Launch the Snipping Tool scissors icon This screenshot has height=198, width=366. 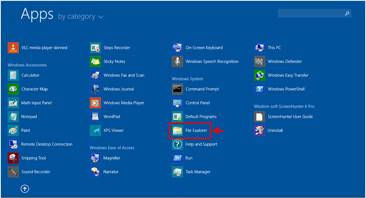pyautogui.click(x=13, y=158)
